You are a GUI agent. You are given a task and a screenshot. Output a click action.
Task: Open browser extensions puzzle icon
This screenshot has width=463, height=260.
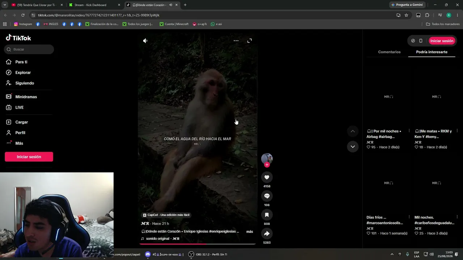[427, 15]
